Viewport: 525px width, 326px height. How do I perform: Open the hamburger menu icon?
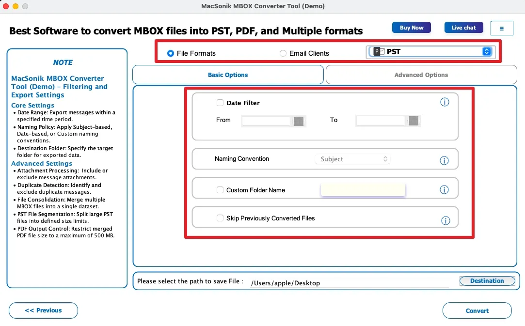[502, 28]
